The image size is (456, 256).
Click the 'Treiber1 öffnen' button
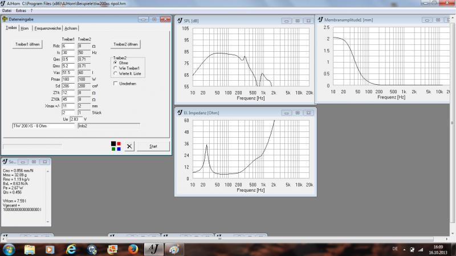pyautogui.click(x=27, y=44)
